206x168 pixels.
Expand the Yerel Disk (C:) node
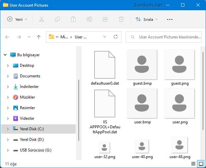pyautogui.click(x=8, y=129)
